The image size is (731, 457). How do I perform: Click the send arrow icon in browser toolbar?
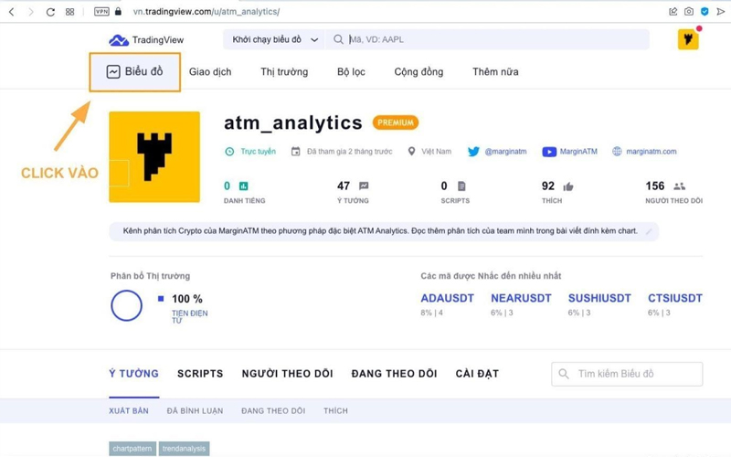(721, 12)
